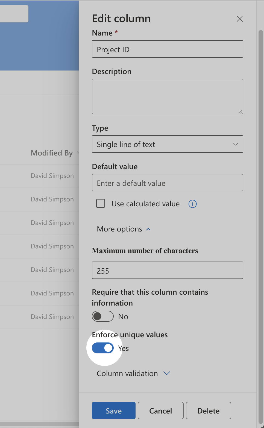Open the Type dropdown
Image resolution: width=264 pixels, height=428 pixels.
(168, 144)
